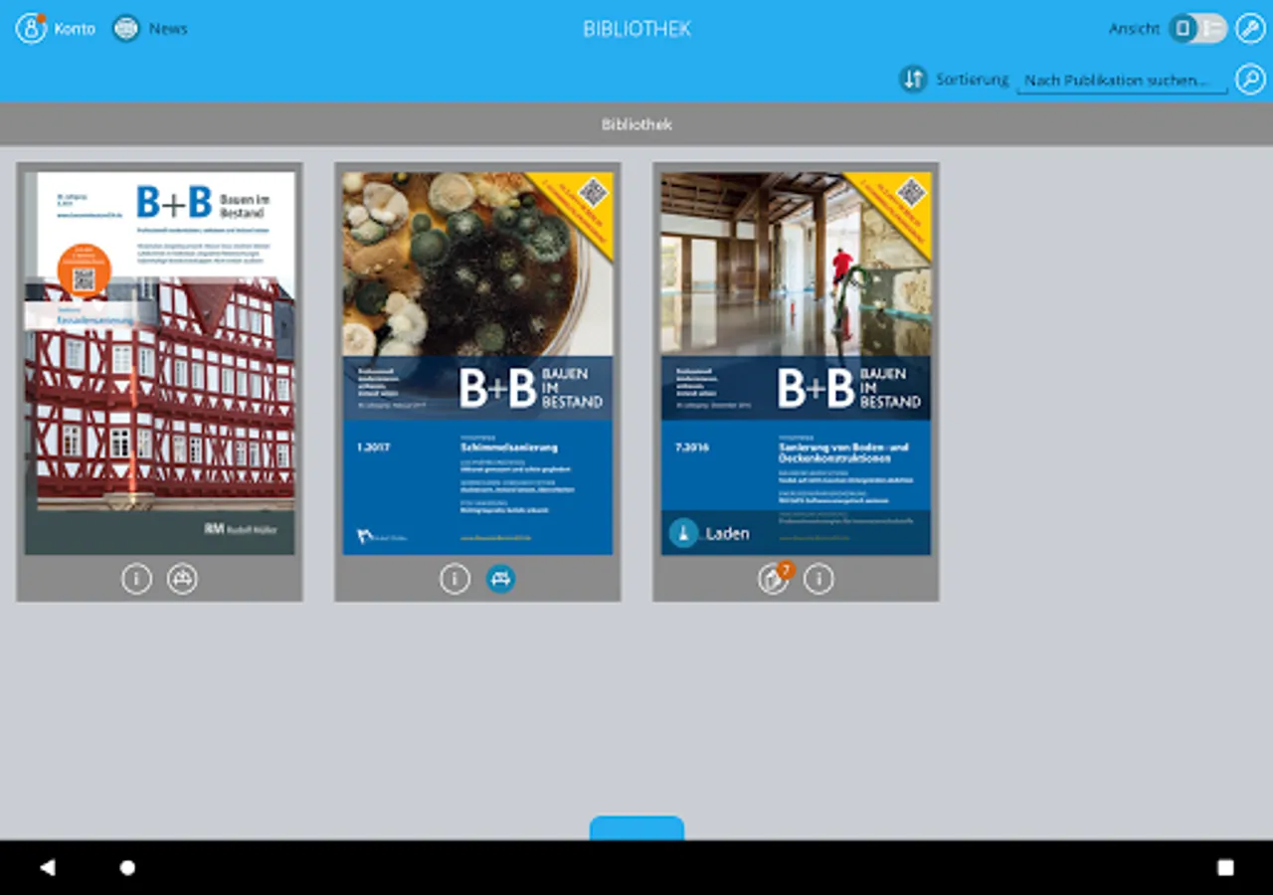Click the Sortierung sort arrows icon

(913, 79)
